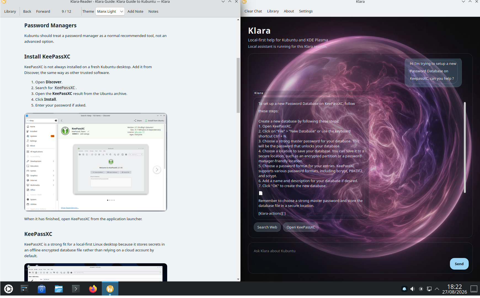This screenshot has width=480, height=298.
Task: Click the step 'Click Install.'
Action: [46, 99]
